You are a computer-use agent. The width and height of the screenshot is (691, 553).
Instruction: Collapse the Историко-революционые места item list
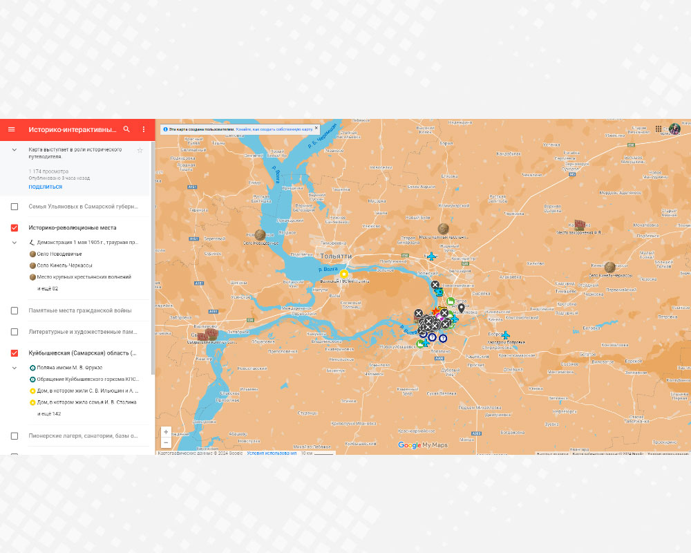click(x=15, y=243)
